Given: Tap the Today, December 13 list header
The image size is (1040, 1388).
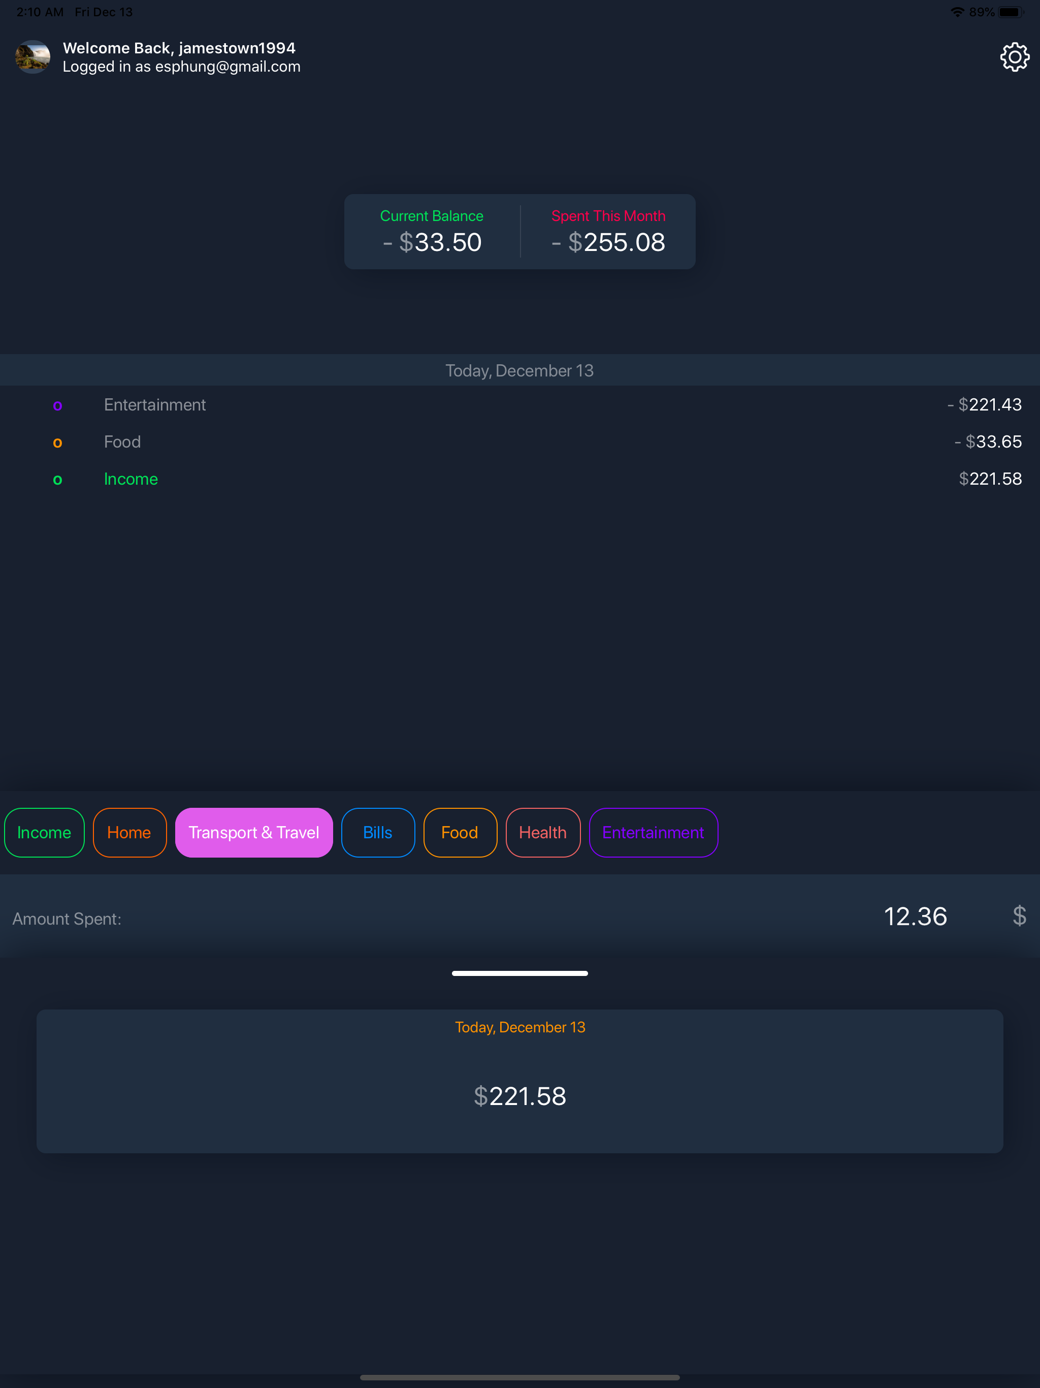Looking at the screenshot, I should (x=520, y=370).
